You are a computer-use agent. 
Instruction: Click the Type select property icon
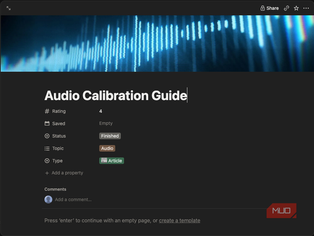[47, 161]
